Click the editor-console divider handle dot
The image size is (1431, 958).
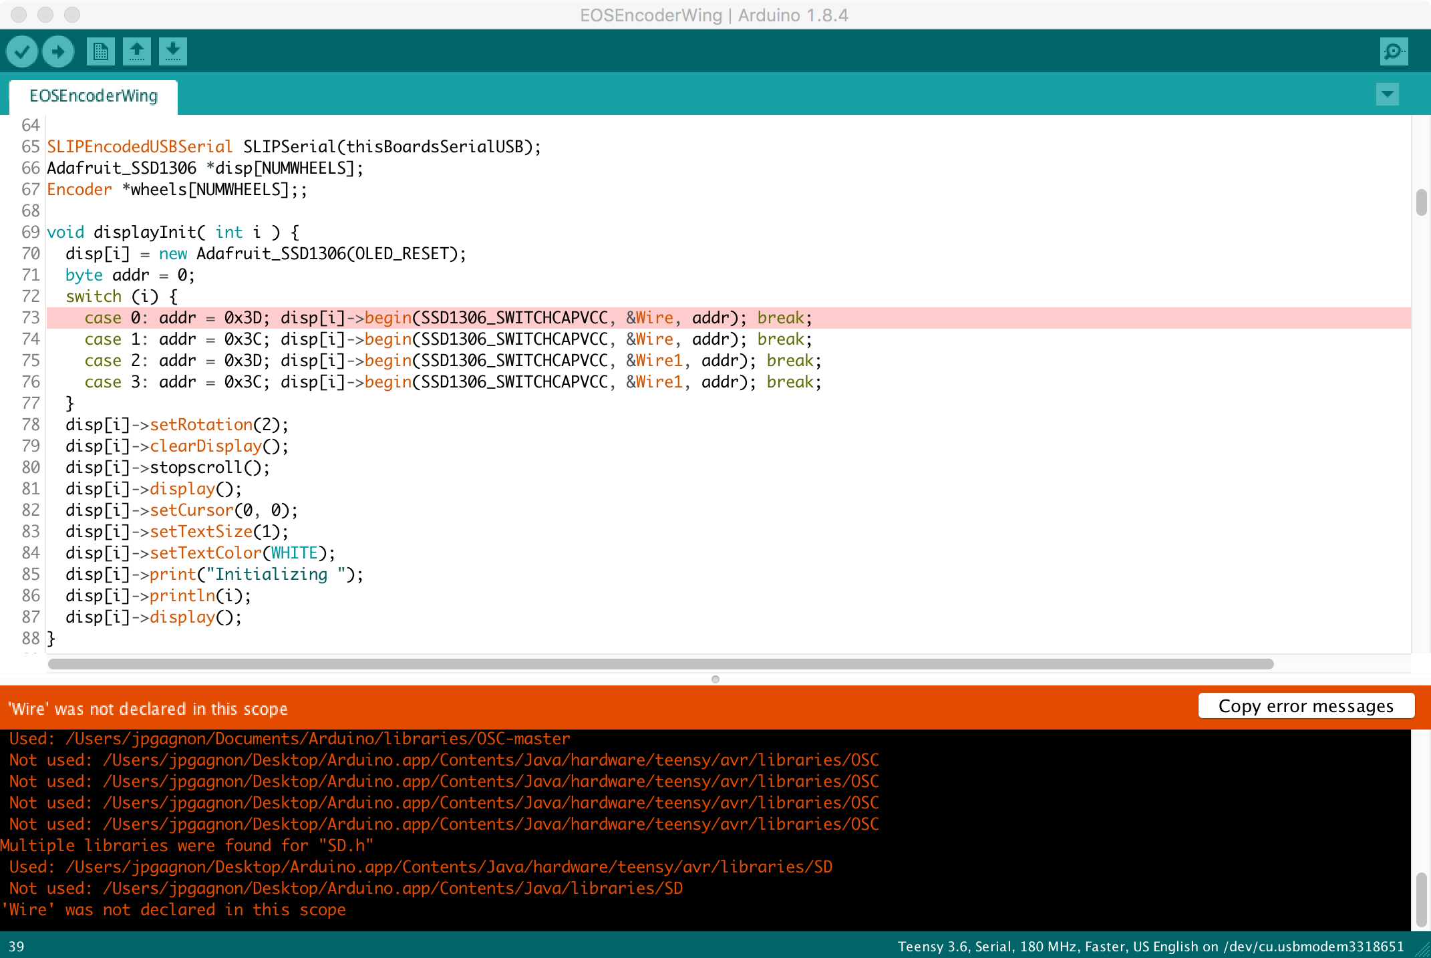pos(715,679)
